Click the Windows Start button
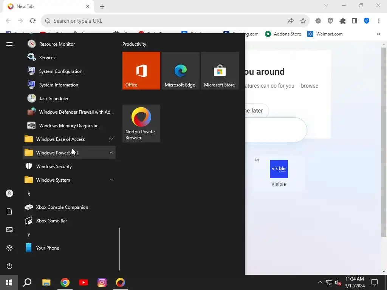387x290 pixels. pos(9,282)
